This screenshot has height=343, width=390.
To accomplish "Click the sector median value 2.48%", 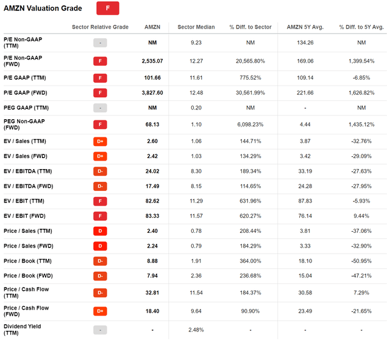I will (196, 330).
